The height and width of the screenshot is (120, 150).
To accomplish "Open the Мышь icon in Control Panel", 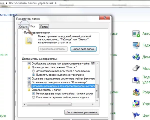I will (136, 68).
